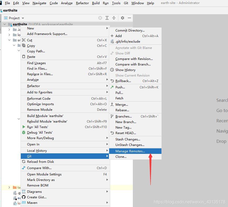Click Compare With... diff icon

coord(24,168)
